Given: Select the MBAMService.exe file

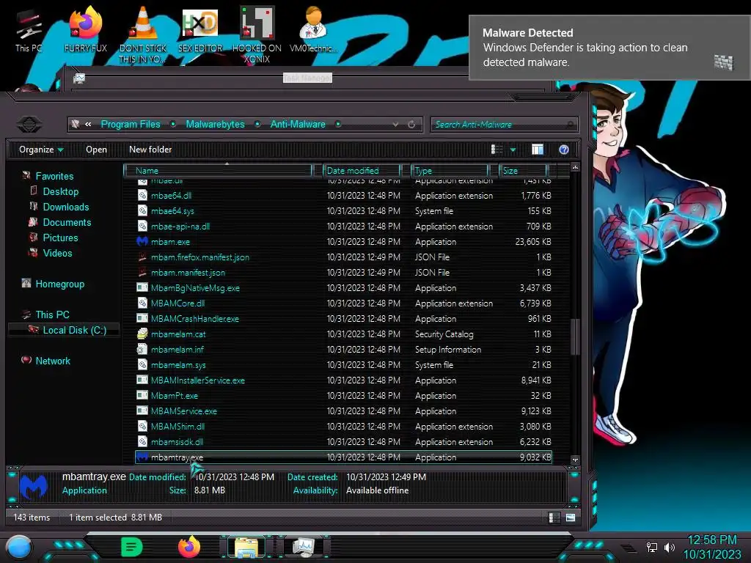Looking at the screenshot, I should (184, 411).
